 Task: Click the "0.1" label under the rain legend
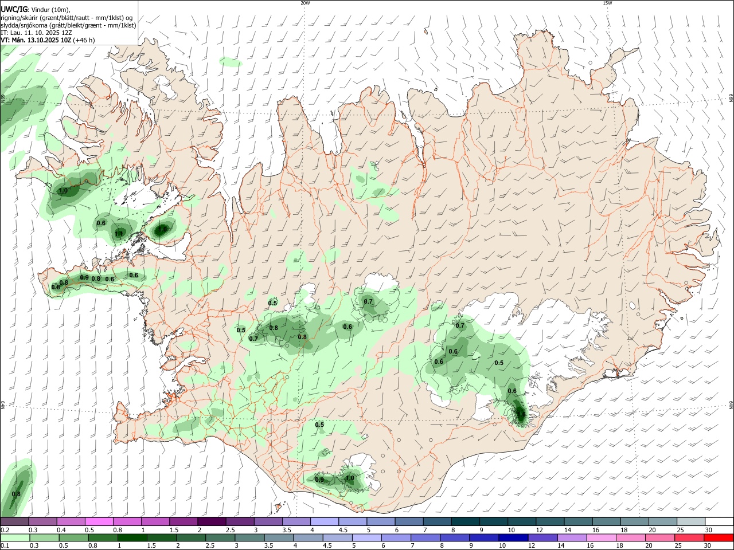point(5,546)
